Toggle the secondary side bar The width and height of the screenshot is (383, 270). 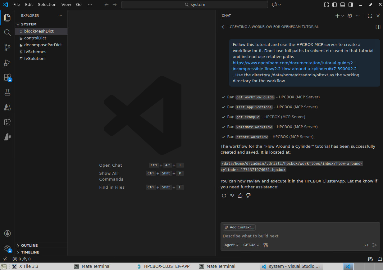[351, 5]
